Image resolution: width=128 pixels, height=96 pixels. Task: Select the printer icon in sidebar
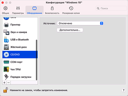pyautogui.click(x=6, y=25)
